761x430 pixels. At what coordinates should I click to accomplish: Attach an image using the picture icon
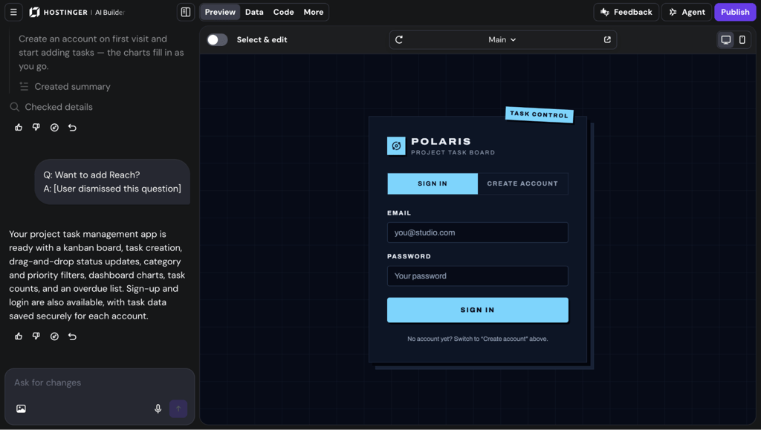pos(21,408)
